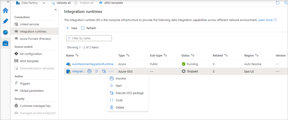
Task: Open the Home icon in left rail
Action: [5, 11]
